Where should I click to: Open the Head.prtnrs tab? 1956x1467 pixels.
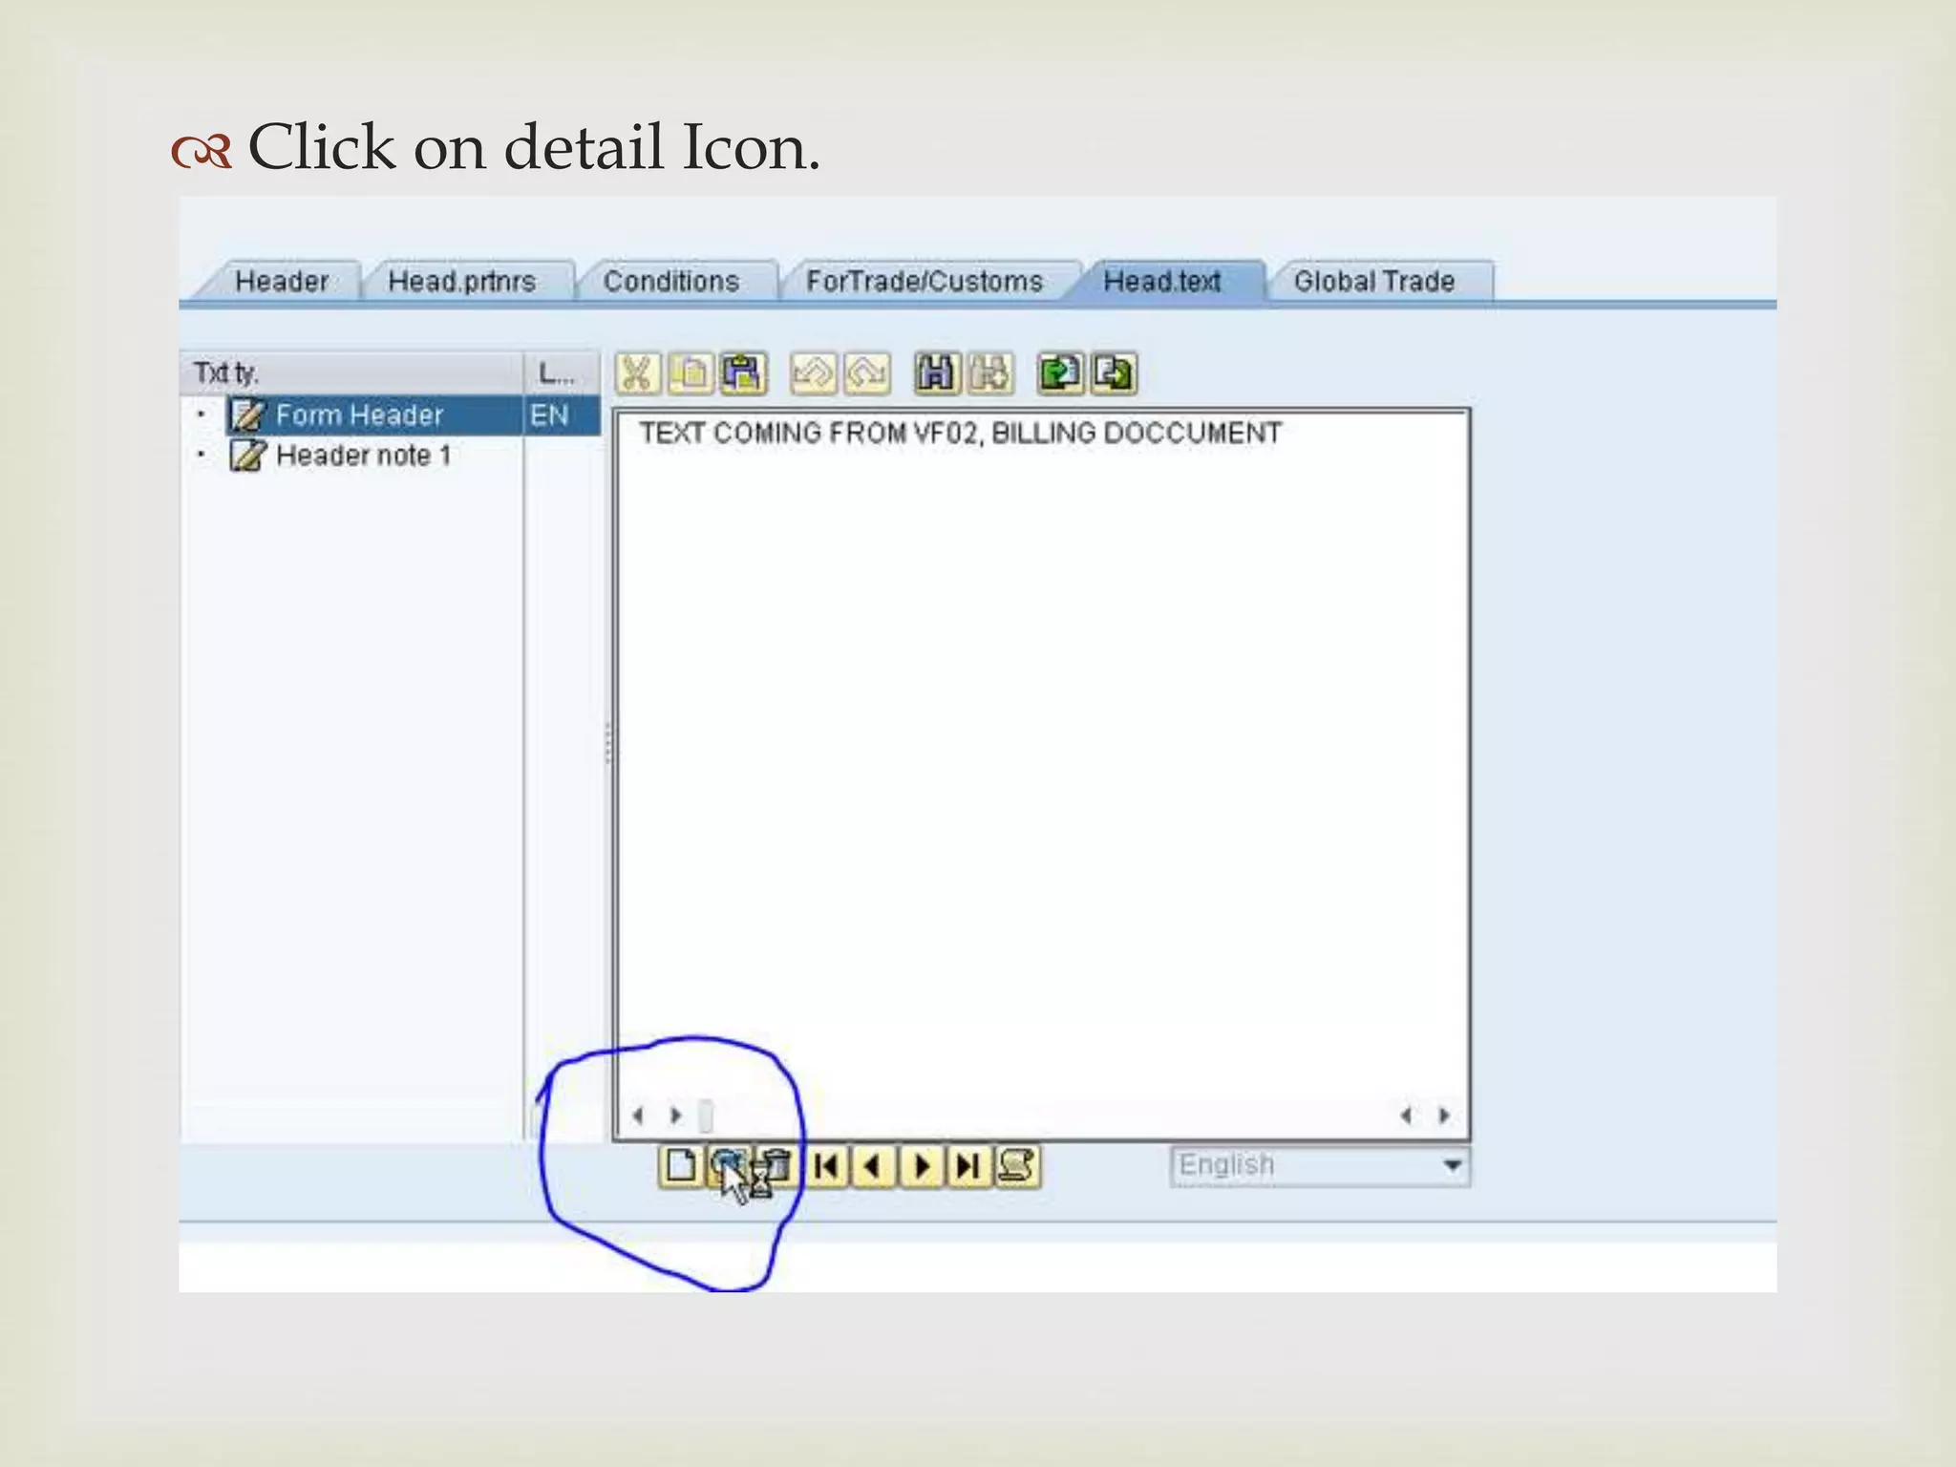(x=462, y=282)
